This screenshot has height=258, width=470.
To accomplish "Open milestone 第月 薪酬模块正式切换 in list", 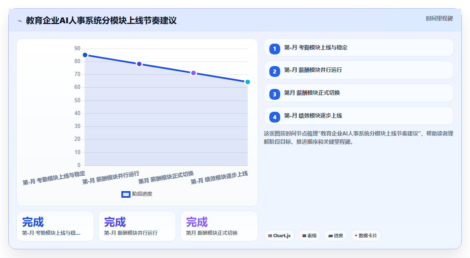I will (358, 93).
